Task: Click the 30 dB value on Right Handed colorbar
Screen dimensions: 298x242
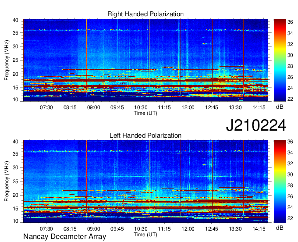Action: pyautogui.click(x=290, y=55)
